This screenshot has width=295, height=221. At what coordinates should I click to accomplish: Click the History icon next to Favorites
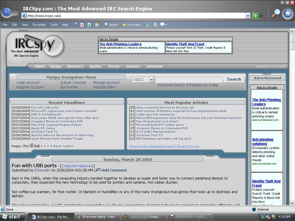coord(146,25)
